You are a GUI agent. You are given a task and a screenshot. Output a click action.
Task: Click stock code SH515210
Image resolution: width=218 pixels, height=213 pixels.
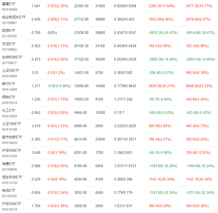10,103
